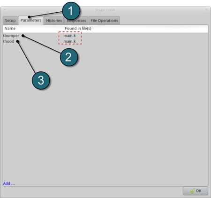The height and width of the screenshot is (198, 211).
Task: Go to the Responses tab
Action: (x=76, y=21)
